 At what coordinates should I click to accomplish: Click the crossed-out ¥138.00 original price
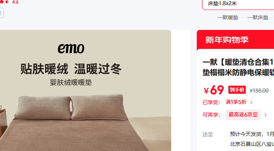pos(259,90)
